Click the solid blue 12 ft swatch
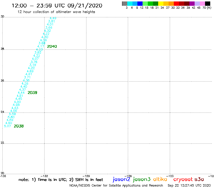This screenshot has height=188, width=214. [140, 3]
